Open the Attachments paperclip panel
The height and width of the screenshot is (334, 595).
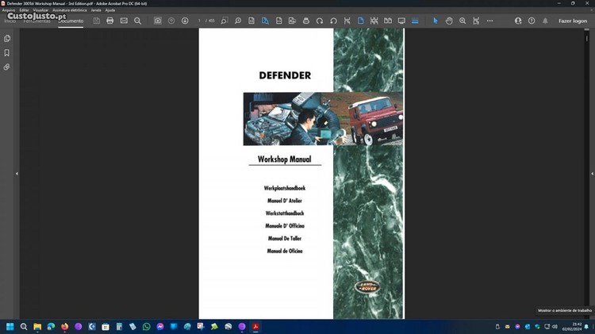coord(7,67)
